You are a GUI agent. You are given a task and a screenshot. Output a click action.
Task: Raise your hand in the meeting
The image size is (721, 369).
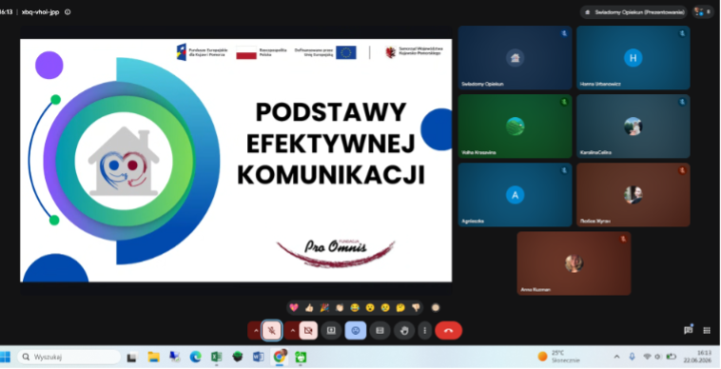click(x=404, y=330)
